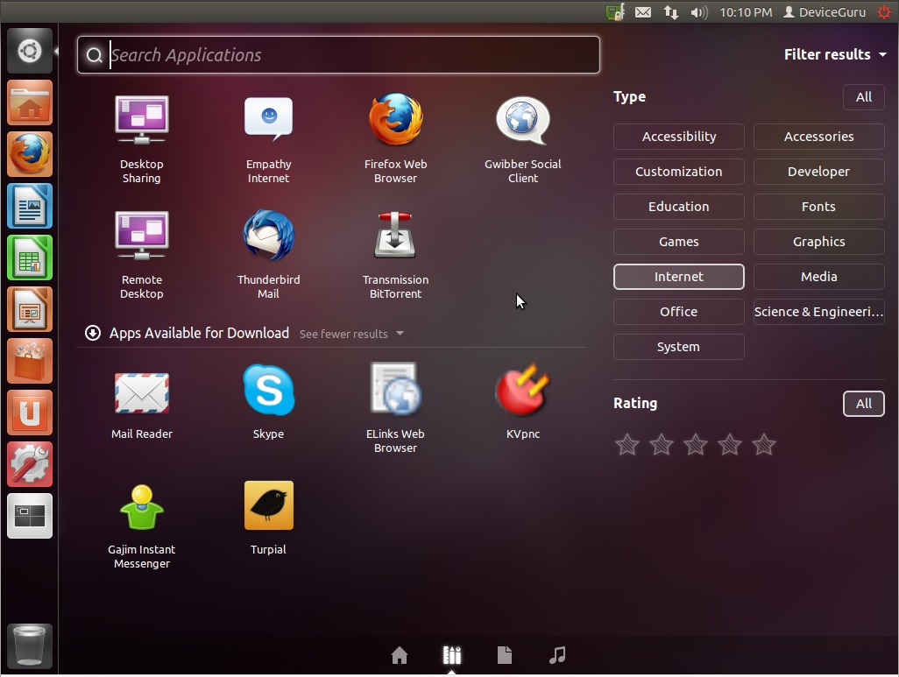
Task: Click the All button for Type filters
Action: pos(863,97)
